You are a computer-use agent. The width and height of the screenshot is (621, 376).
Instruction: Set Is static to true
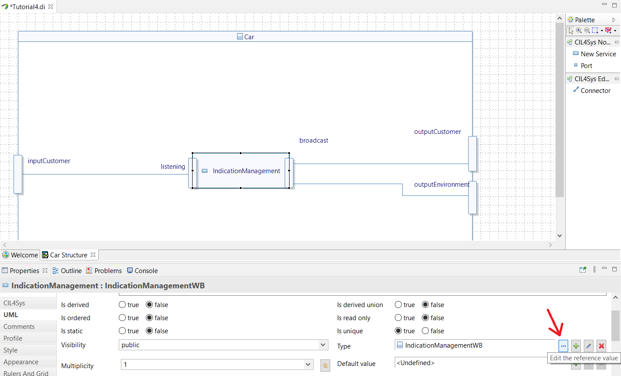coord(122,331)
